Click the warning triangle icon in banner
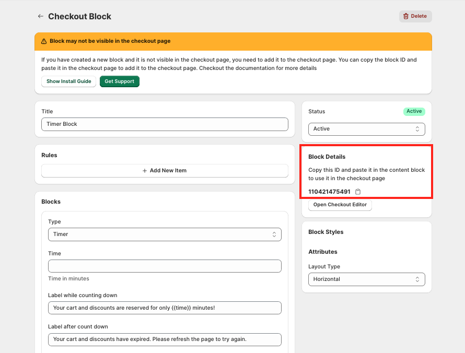This screenshot has height=353, width=465. [x=44, y=41]
